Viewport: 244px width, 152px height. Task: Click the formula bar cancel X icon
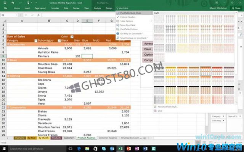[x=26, y=15]
